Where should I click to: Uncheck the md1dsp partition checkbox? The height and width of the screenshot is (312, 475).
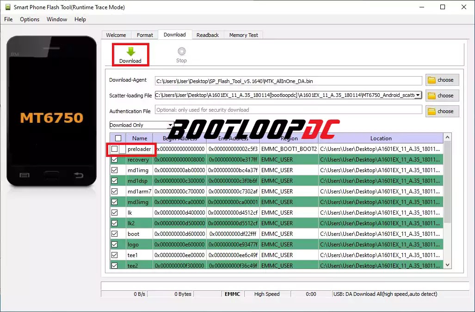click(115, 180)
